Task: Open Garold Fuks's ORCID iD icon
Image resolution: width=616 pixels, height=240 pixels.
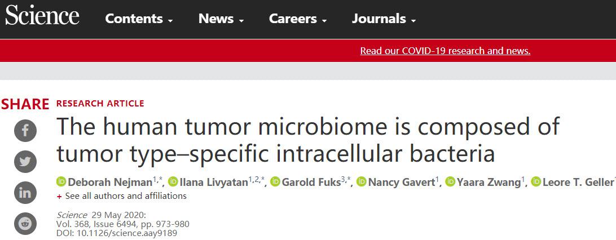Action: point(276,182)
